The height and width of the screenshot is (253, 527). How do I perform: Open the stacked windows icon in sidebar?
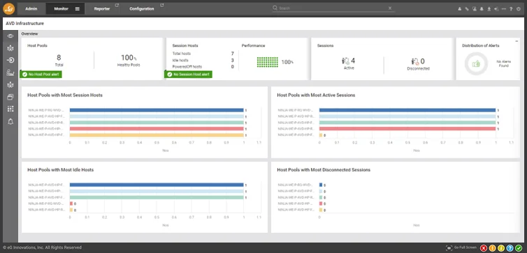tap(10, 97)
